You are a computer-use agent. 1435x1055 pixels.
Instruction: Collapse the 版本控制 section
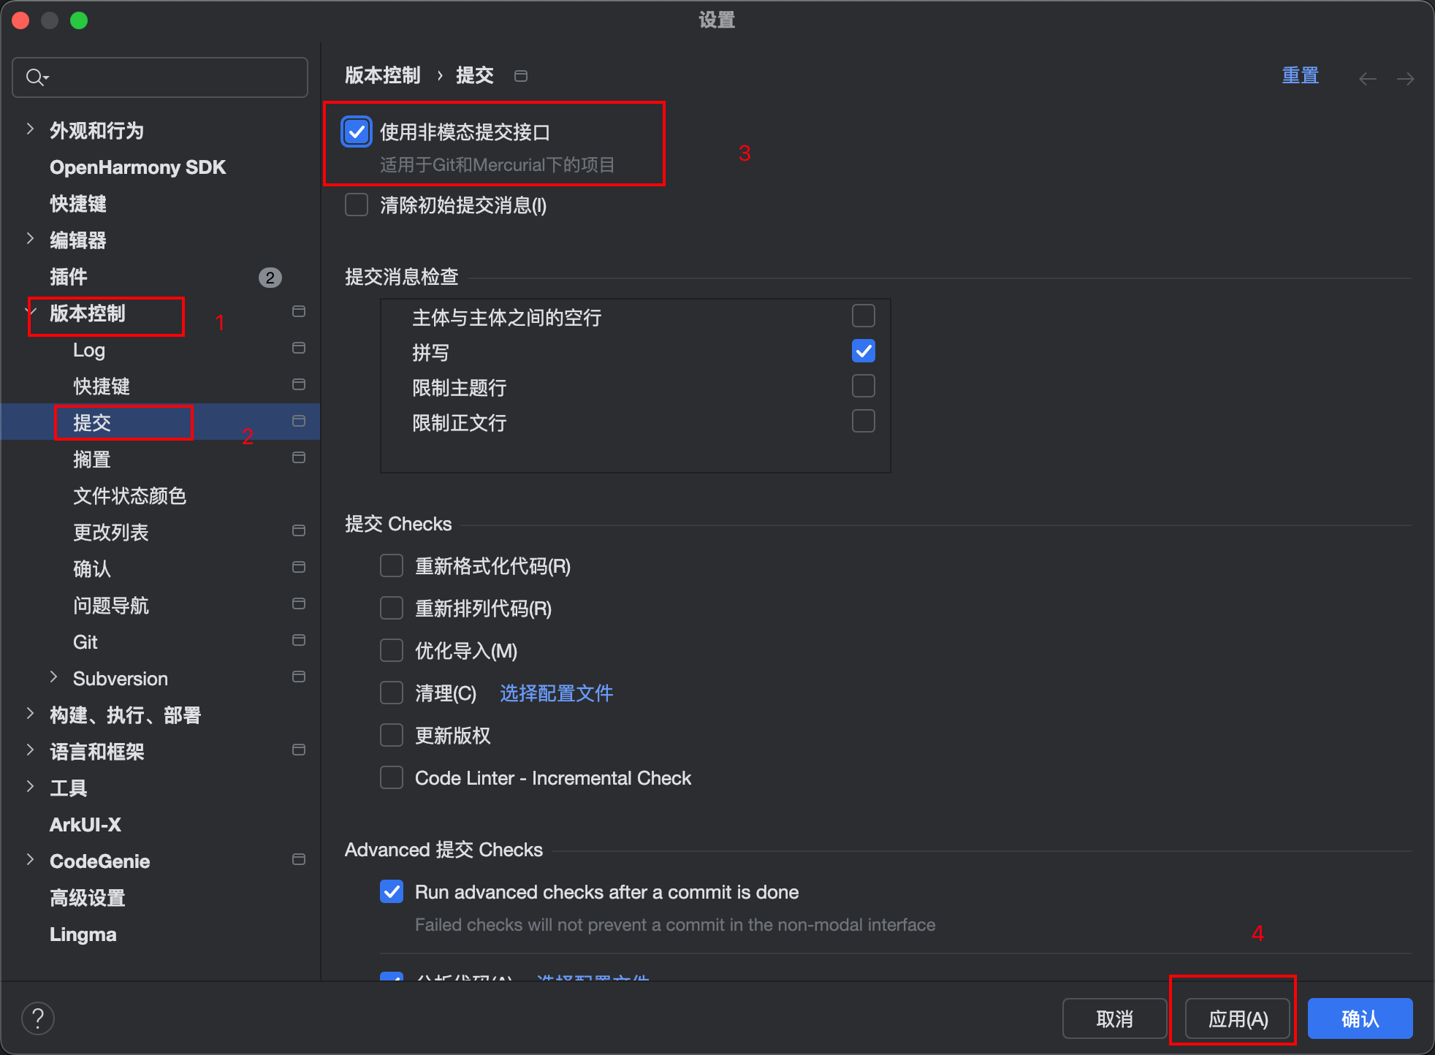31,313
